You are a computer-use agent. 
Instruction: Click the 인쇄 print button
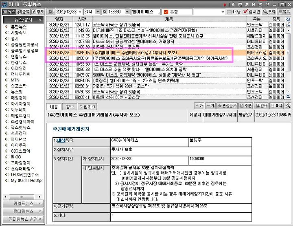(x=261, y=105)
